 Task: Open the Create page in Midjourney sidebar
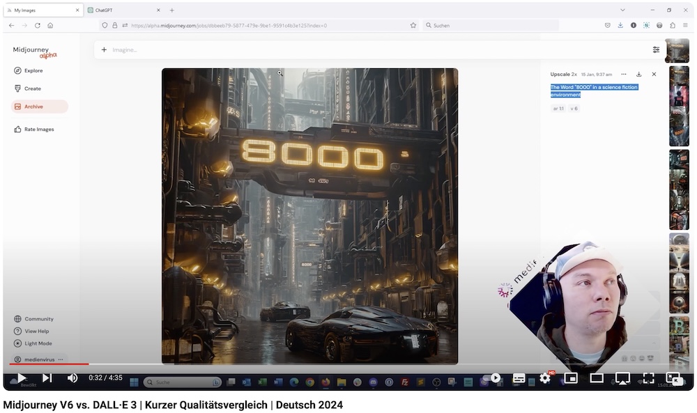click(x=28, y=89)
